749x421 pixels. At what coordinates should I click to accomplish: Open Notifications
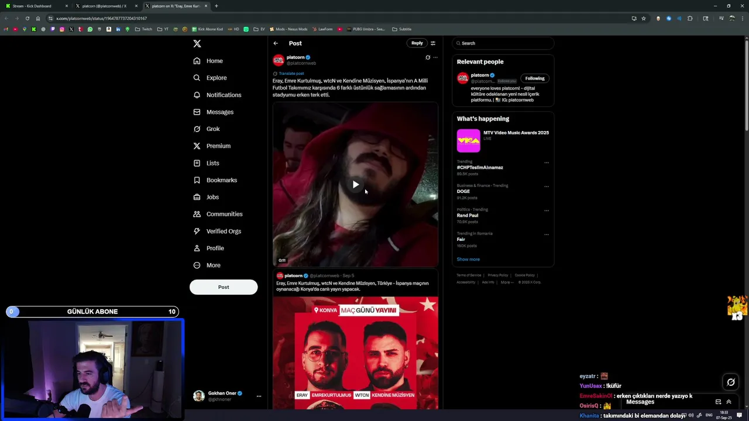click(217, 95)
